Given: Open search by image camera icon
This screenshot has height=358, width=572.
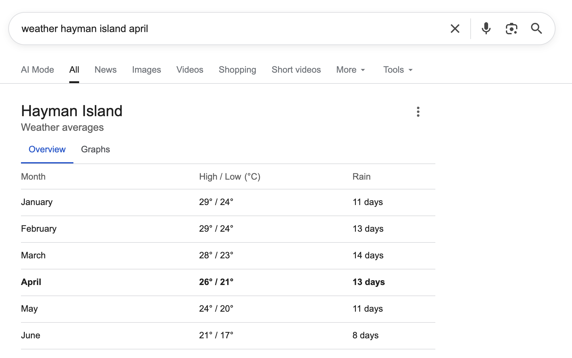Looking at the screenshot, I should click(511, 29).
